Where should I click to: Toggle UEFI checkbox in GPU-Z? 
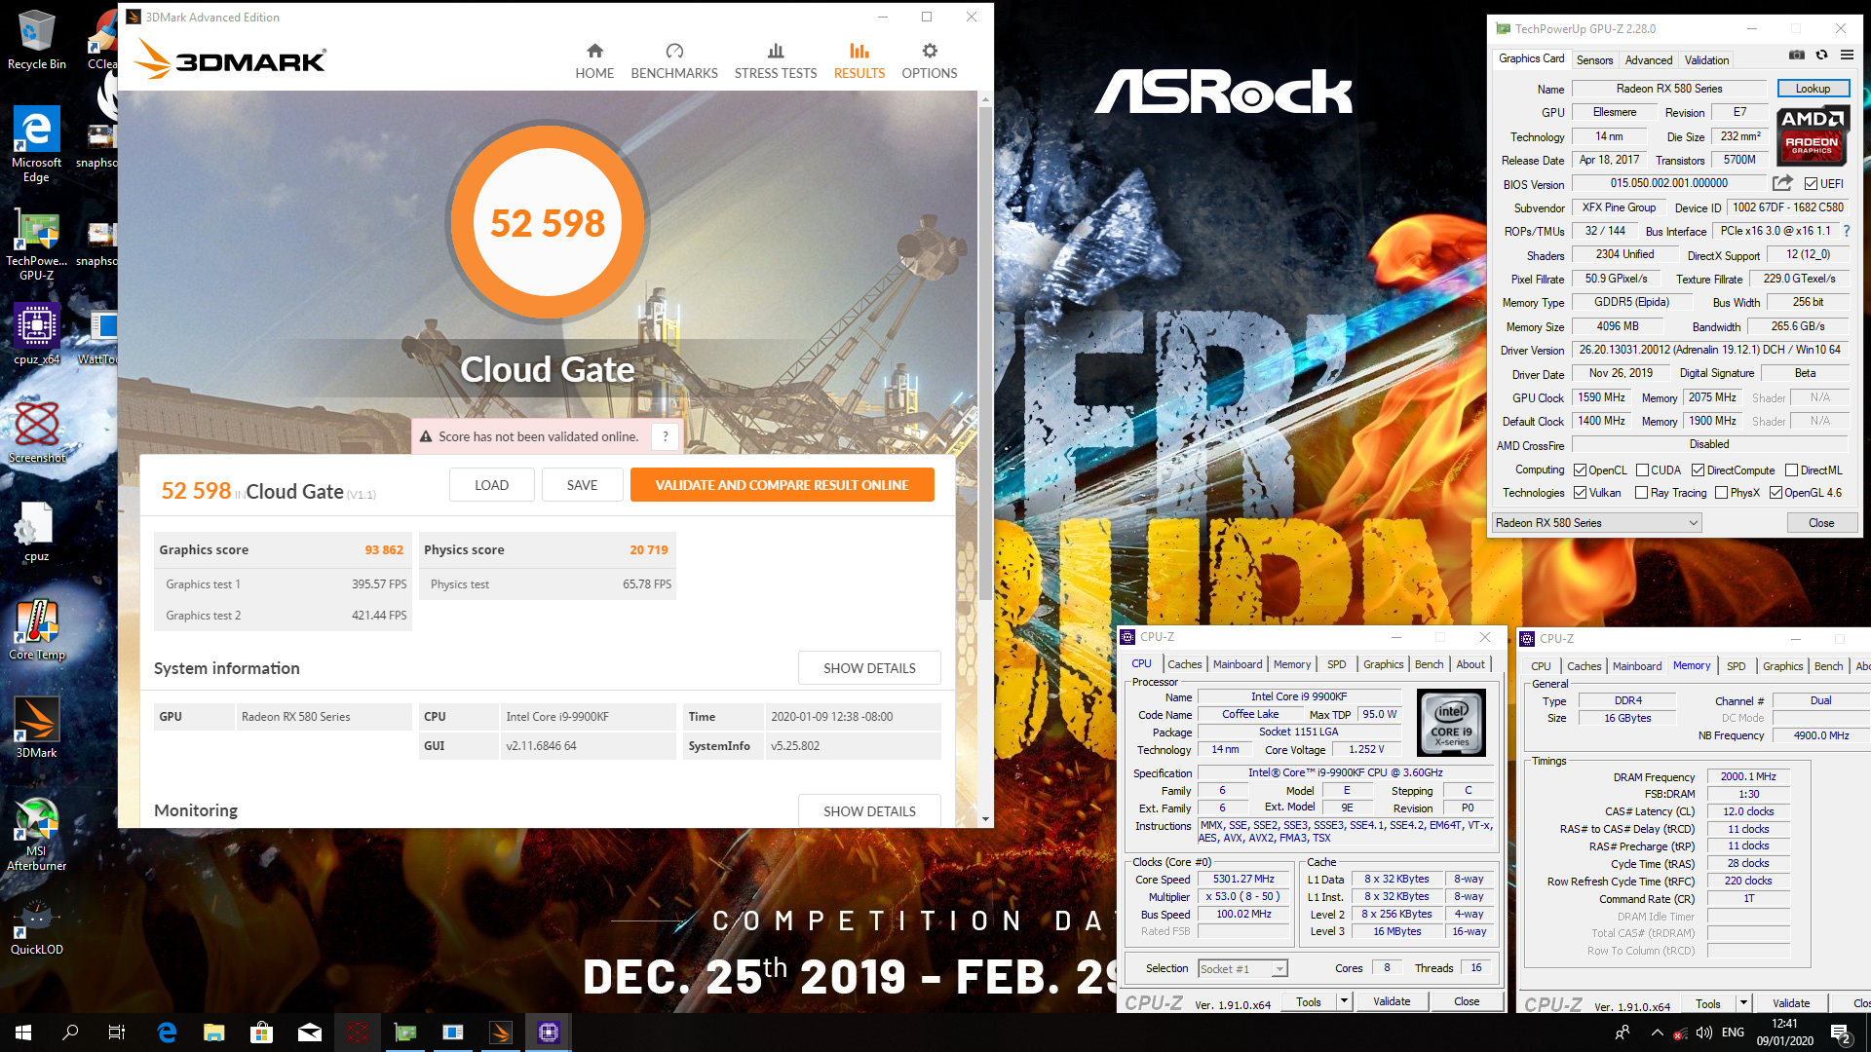point(1811,183)
